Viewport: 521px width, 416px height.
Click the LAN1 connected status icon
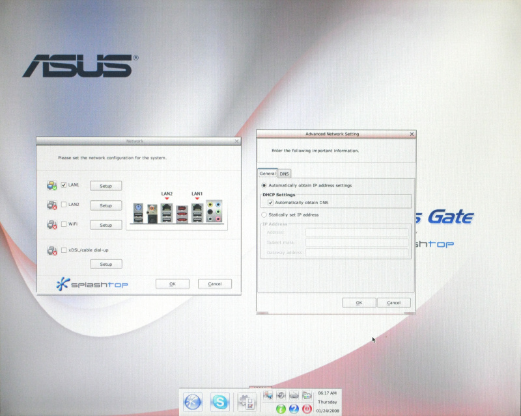point(52,185)
